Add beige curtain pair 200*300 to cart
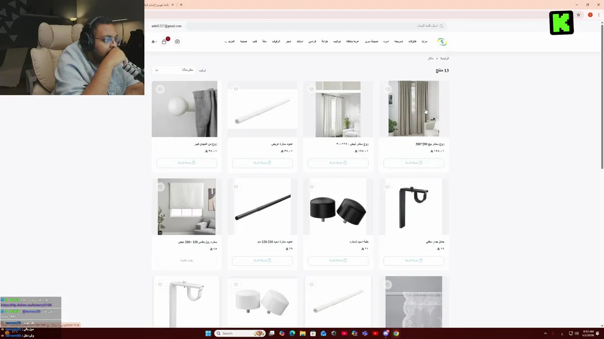604x339 pixels. pyautogui.click(x=414, y=162)
